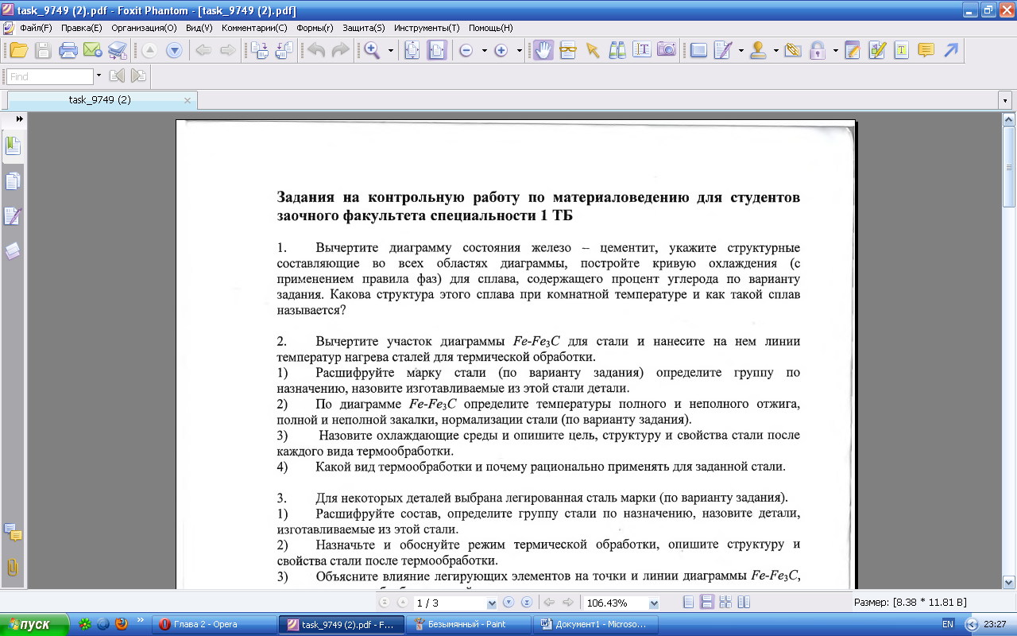Viewport: 1017px width, 636px height.
Task: Open a file with the folder icon
Action: click(18, 50)
